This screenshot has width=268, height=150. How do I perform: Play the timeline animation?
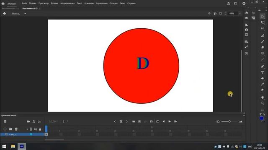tap(170, 121)
